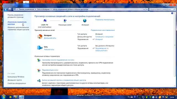Click the Action Center flag tray icon

[163, 97]
